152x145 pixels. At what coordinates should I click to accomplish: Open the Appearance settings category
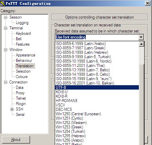pos(26,55)
